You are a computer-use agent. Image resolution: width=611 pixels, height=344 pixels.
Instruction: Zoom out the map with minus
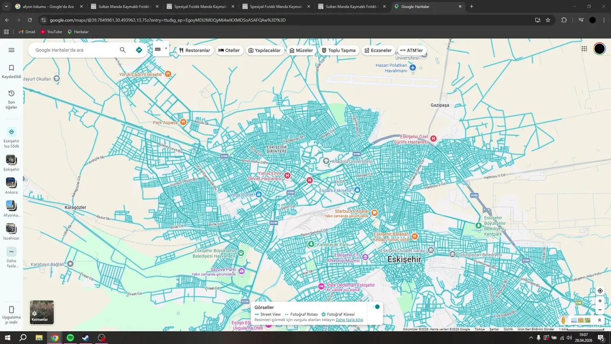click(600, 310)
